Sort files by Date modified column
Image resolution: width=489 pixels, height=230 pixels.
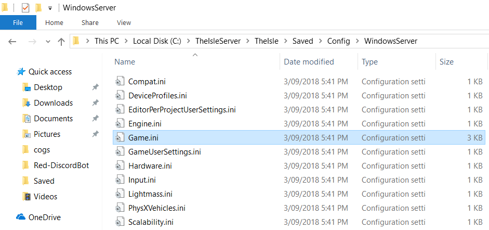[309, 62]
